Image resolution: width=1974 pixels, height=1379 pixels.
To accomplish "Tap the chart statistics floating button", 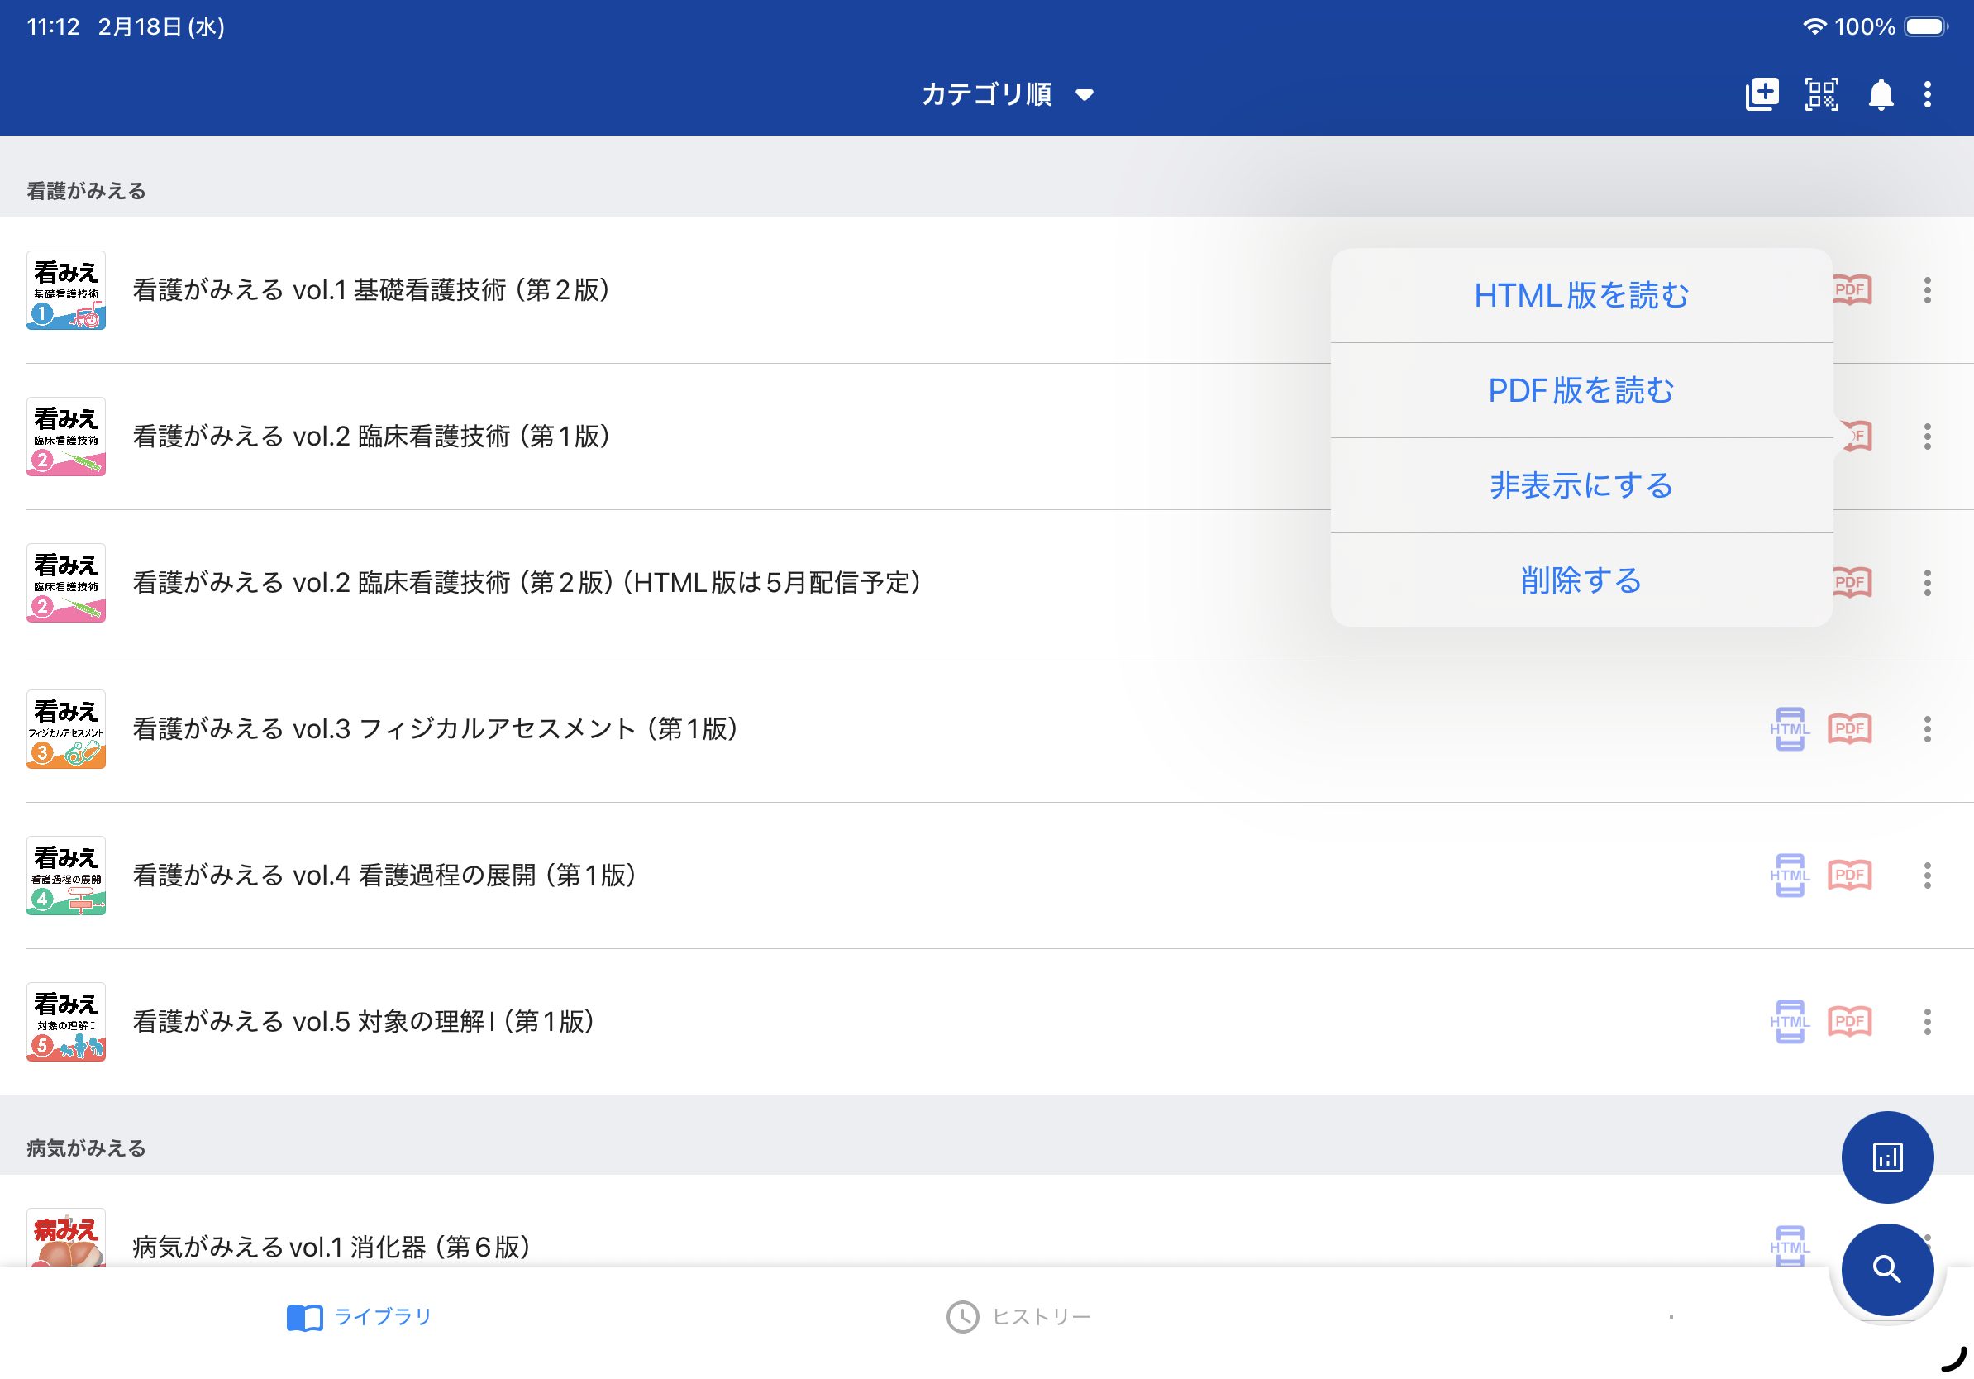I will [1886, 1157].
